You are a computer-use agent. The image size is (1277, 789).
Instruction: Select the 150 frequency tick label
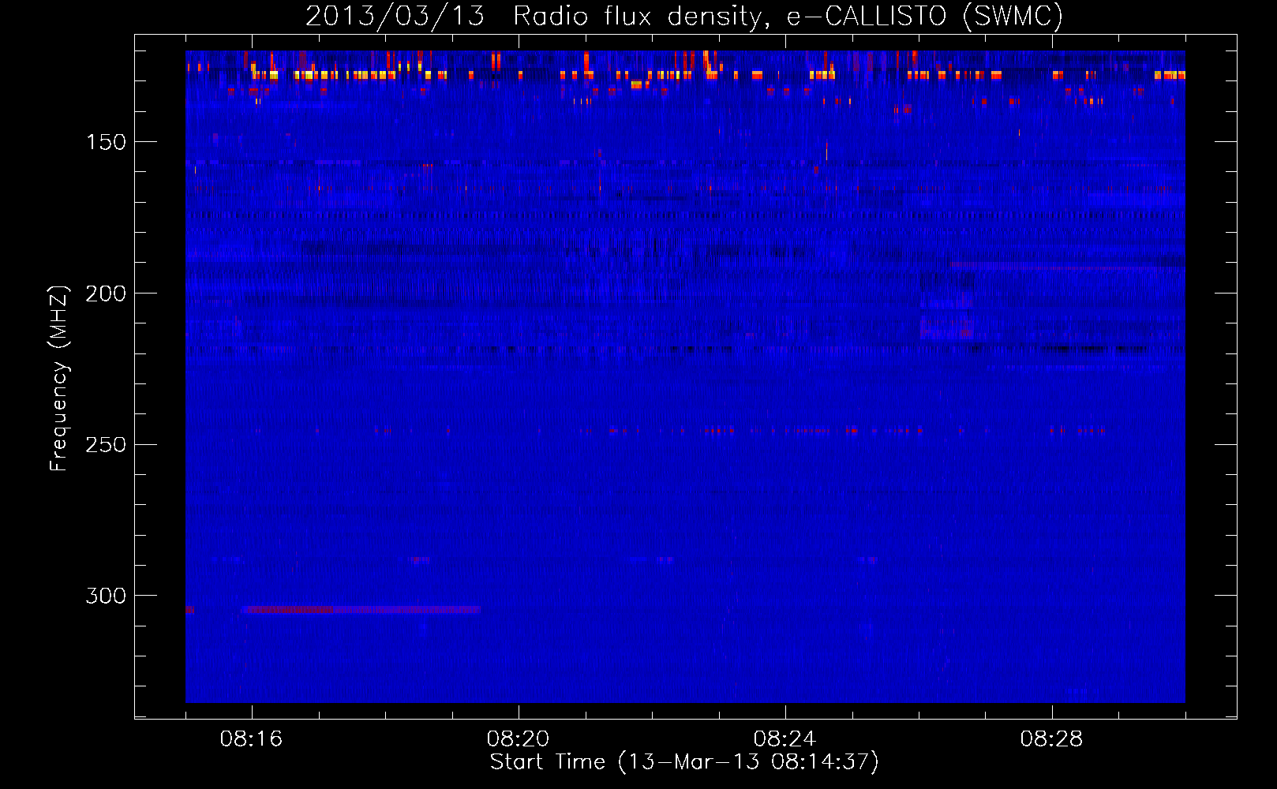click(x=106, y=142)
